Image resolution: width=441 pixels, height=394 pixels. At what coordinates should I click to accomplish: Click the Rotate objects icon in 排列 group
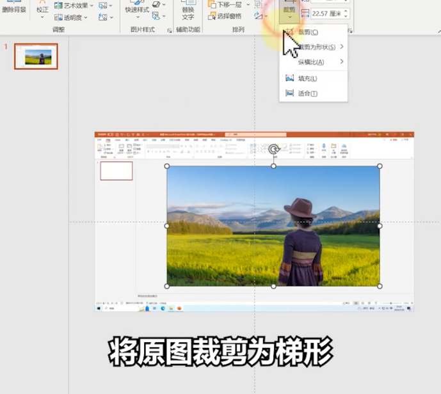[x=258, y=16]
